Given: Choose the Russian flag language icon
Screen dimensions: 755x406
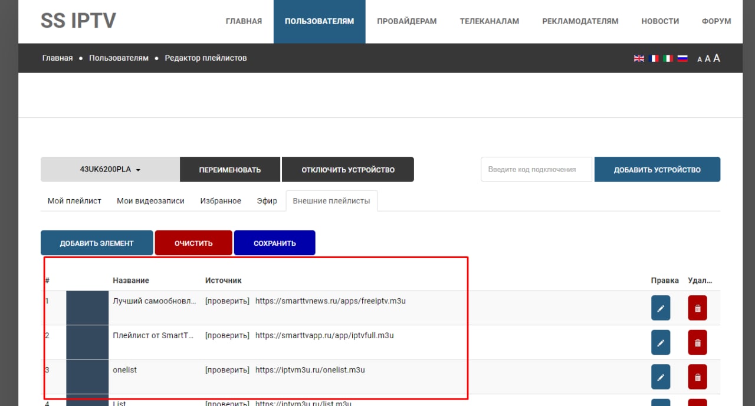Looking at the screenshot, I should [x=682, y=58].
